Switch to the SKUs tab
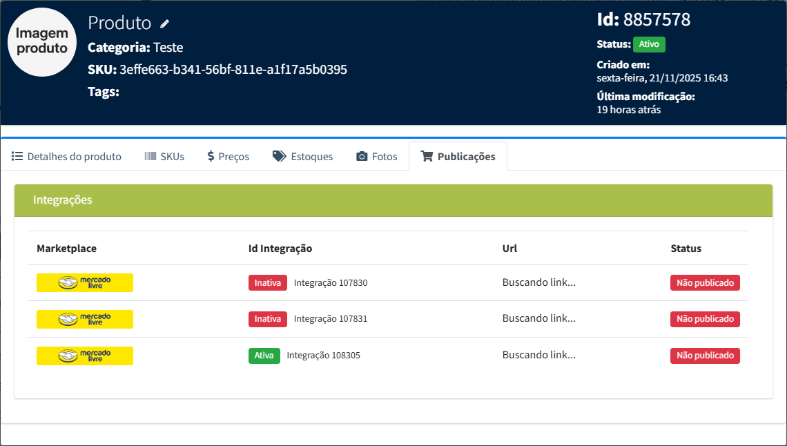Screen dimensions: 787x446 coord(164,157)
